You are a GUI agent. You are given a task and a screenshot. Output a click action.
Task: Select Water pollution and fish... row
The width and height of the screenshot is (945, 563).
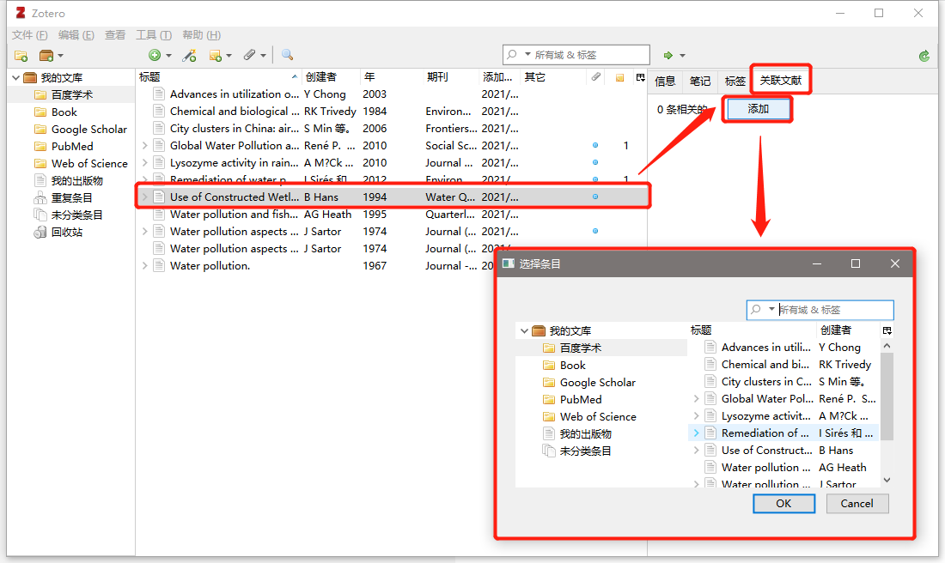(392, 215)
